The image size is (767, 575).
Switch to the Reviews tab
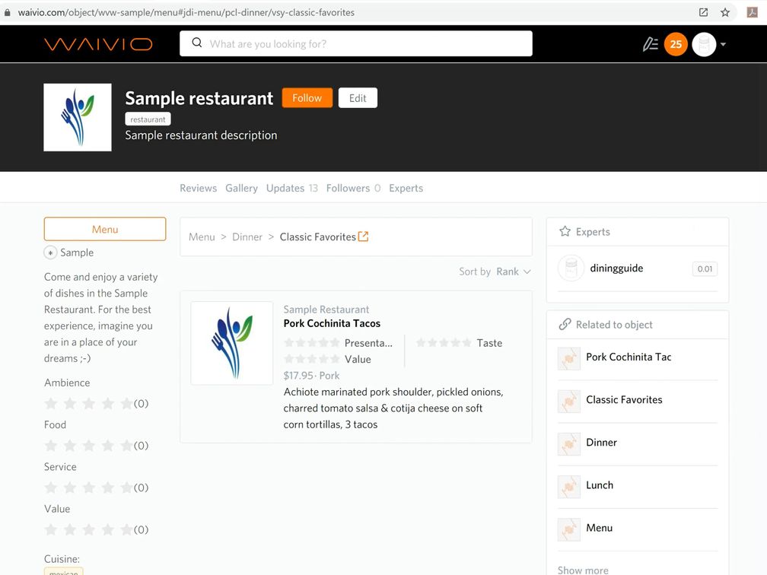pyautogui.click(x=198, y=188)
